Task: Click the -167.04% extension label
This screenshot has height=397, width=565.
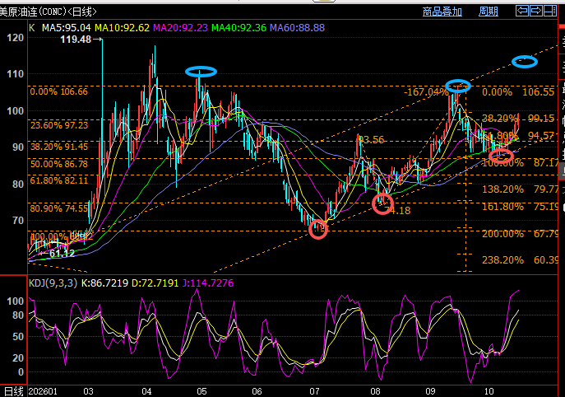Action: (426, 92)
